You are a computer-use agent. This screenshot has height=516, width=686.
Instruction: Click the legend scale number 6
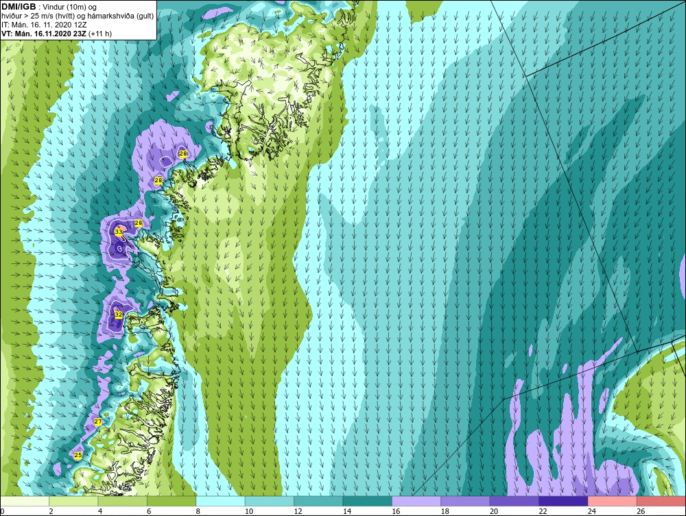click(x=149, y=511)
